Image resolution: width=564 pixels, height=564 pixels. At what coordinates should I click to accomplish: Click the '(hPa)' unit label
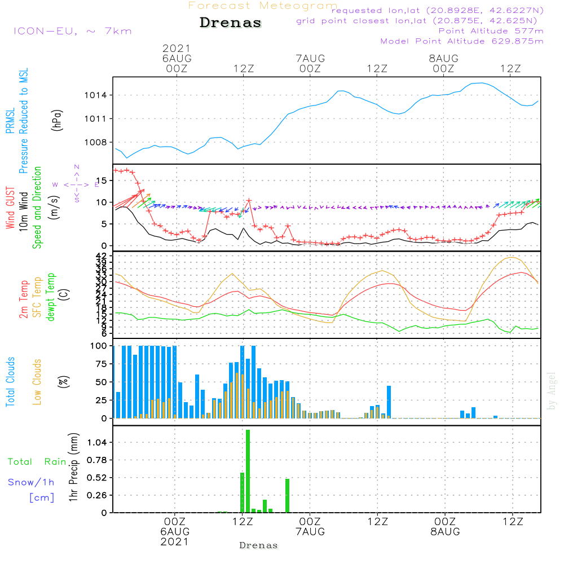[57, 120]
